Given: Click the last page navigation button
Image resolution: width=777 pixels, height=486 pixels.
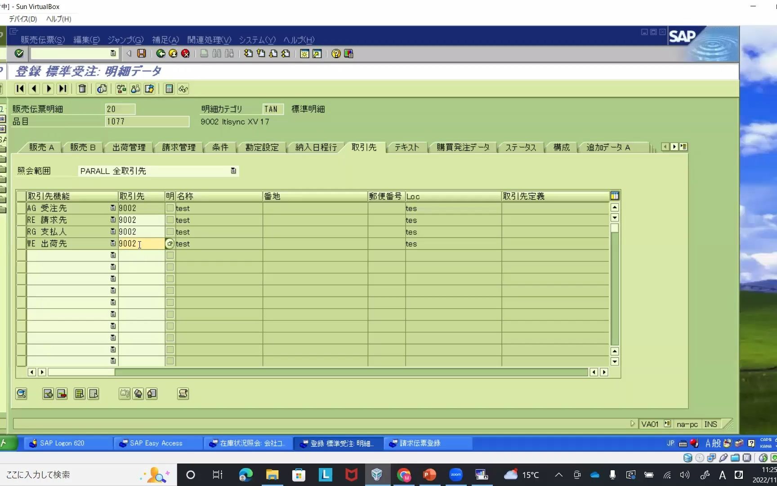Looking at the screenshot, I should (x=63, y=89).
